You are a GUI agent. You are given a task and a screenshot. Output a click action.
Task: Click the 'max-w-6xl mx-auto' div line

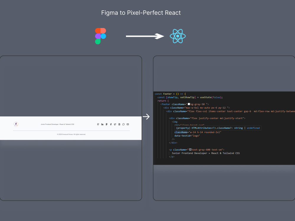click(x=196, y=108)
